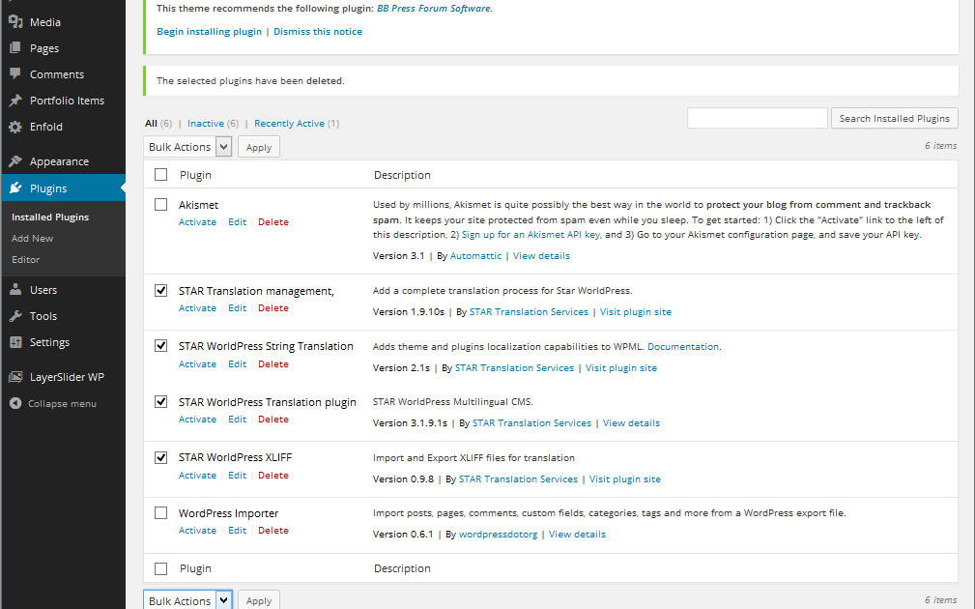Click the LayerSlider WP icon

[15, 376]
